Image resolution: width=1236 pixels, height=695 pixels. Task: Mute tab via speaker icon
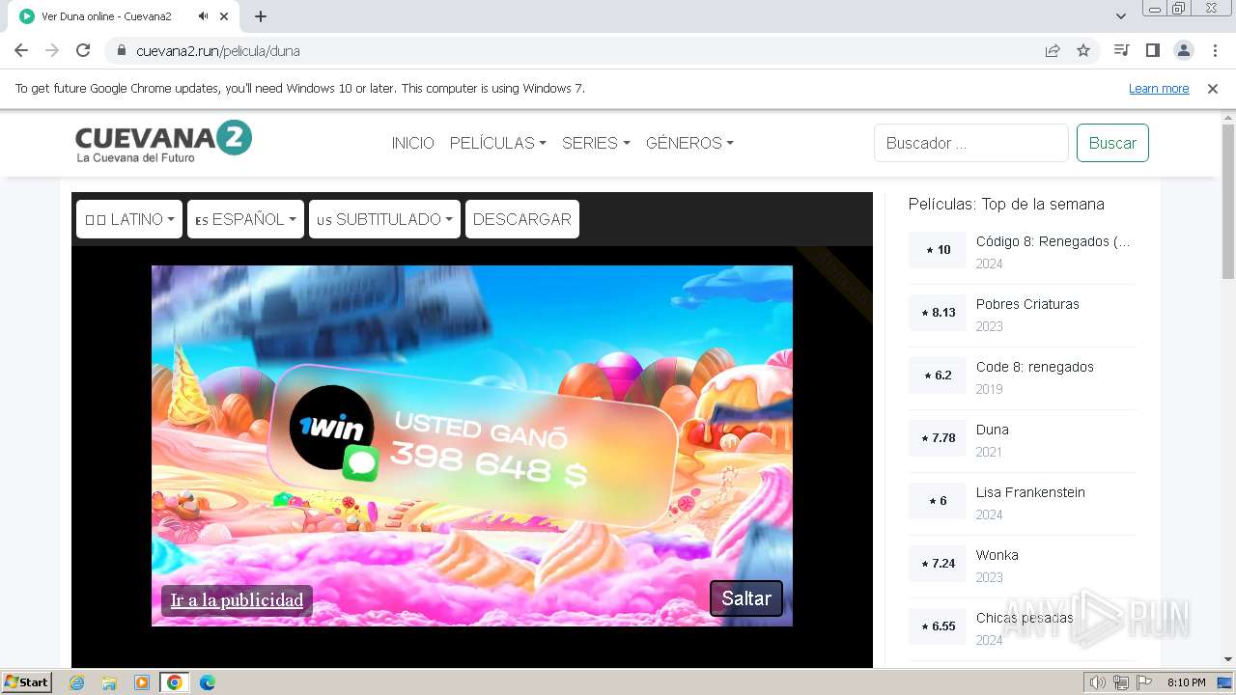(x=203, y=16)
